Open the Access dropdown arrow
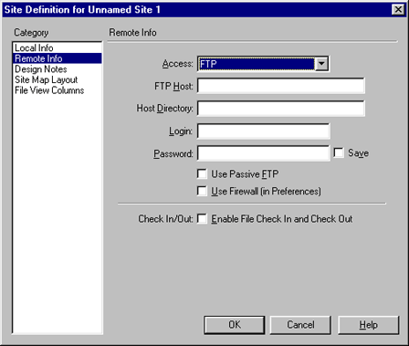The width and height of the screenshot is (409, 346). 321,64
